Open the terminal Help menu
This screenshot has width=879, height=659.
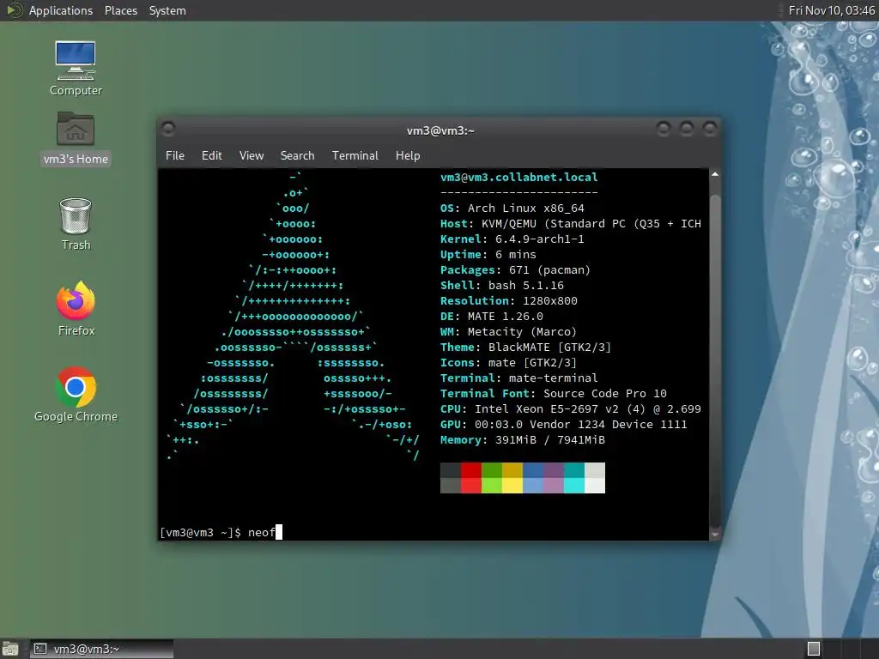pos(408,155)
